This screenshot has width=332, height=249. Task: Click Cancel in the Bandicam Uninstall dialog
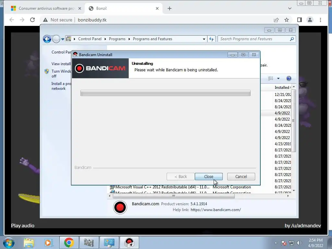tap(241, 177)
